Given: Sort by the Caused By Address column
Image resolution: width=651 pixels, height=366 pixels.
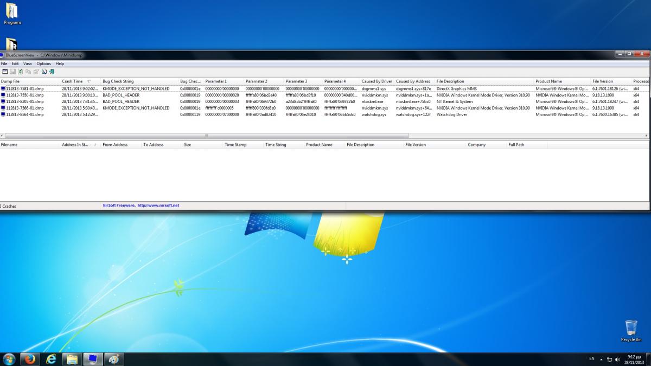Looking at the screenshot, I should pos(415,81).
